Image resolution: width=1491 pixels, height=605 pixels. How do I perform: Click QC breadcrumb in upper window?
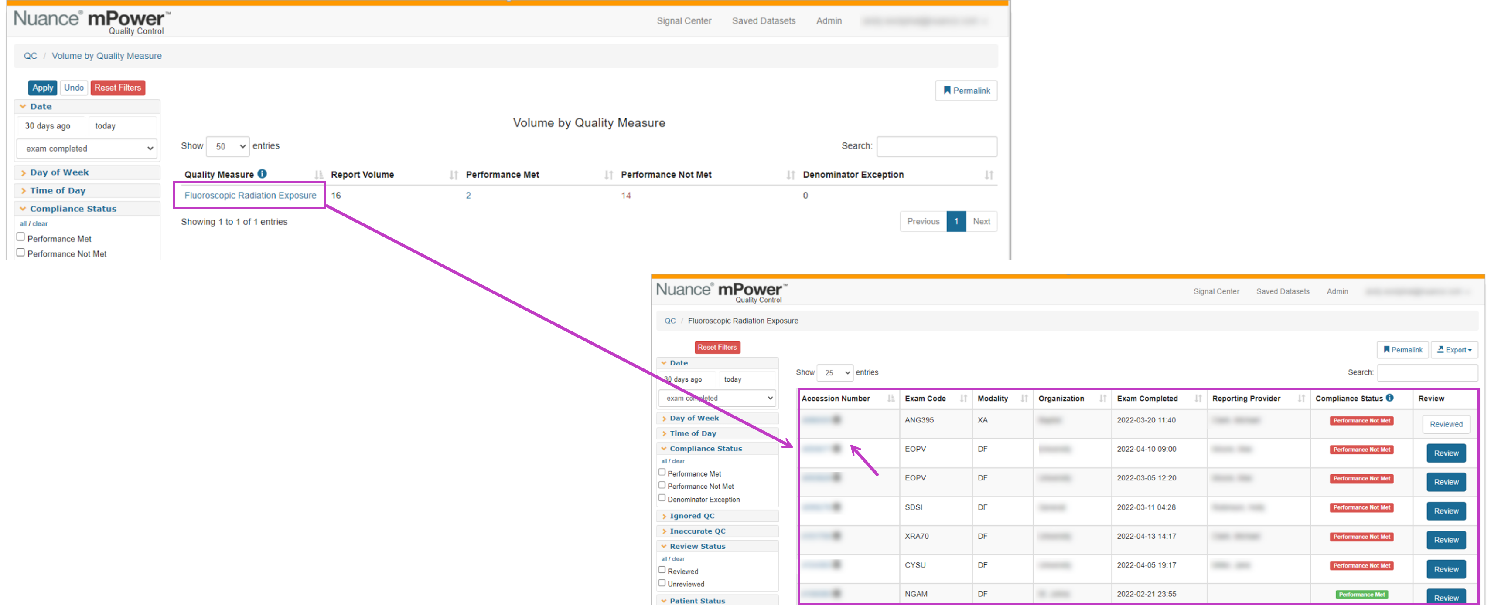(x=30, y=56)
